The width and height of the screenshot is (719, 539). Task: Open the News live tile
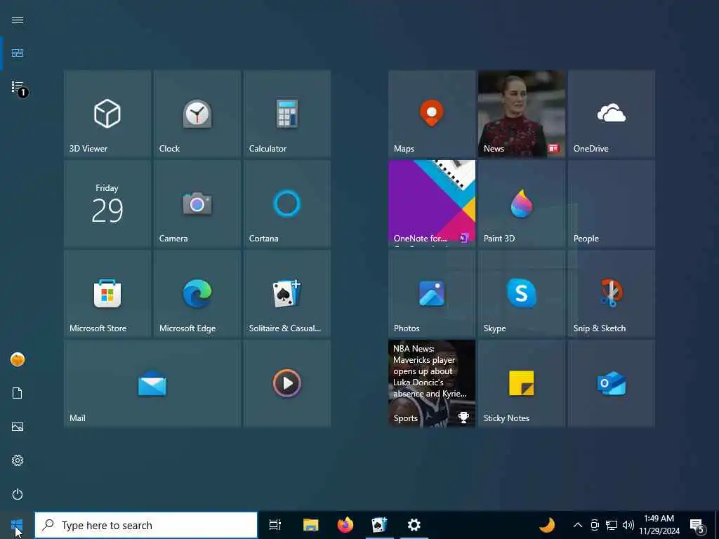click(x=522, y=114)
